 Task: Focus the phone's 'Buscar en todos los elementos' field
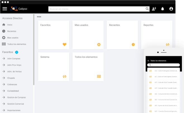[164, 65]
